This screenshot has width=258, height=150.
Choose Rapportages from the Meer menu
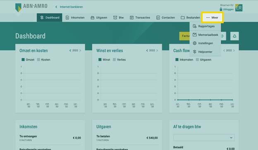point(205,26)
